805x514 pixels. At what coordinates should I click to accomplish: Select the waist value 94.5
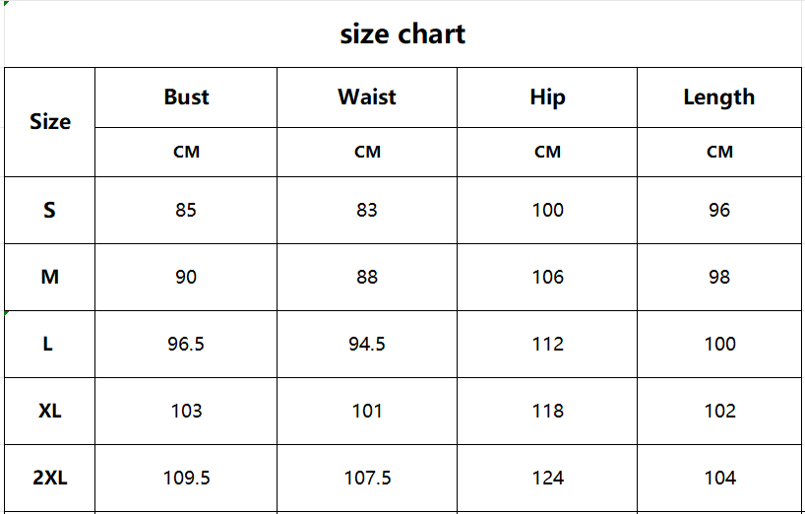pyautogui.click(x=367, y=344)
